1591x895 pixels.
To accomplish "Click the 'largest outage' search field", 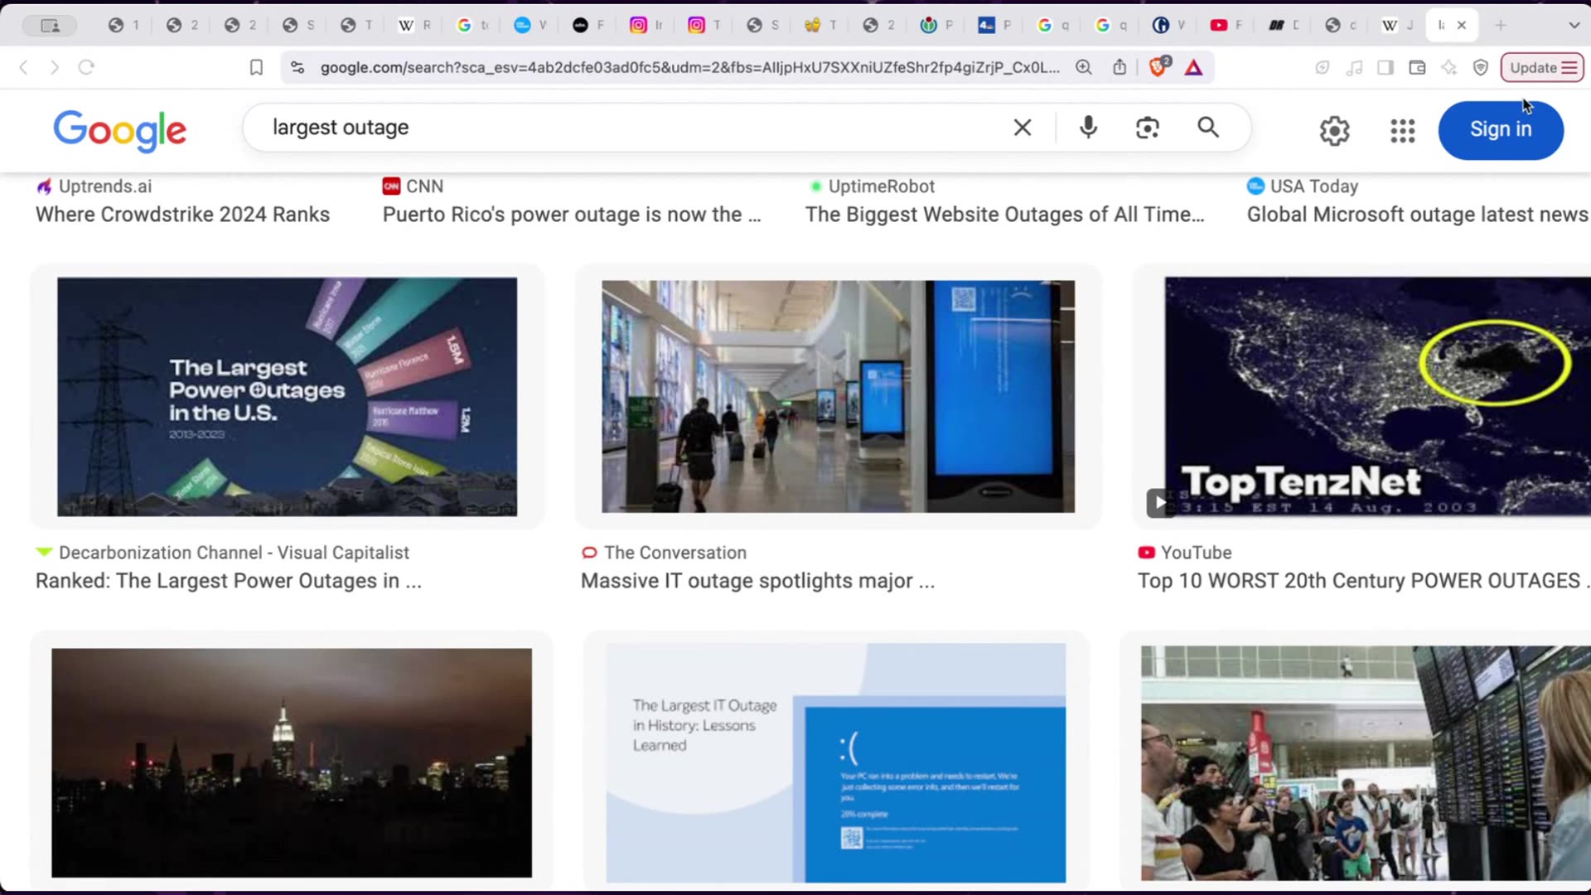I will (630, 128).
